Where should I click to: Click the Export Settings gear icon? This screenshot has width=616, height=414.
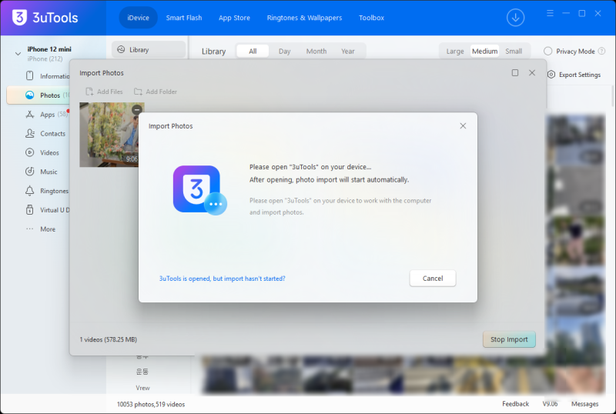(551, 75)
